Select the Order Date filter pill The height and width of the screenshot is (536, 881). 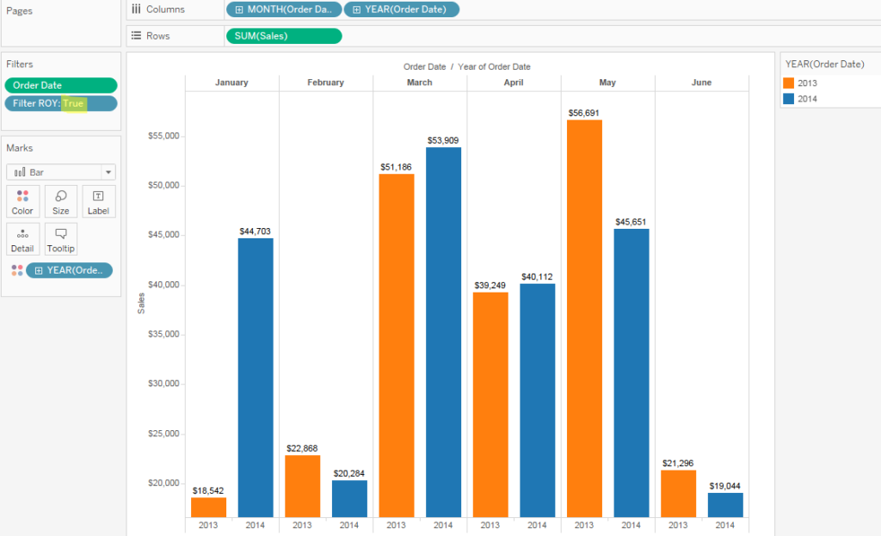coord(61,85)
